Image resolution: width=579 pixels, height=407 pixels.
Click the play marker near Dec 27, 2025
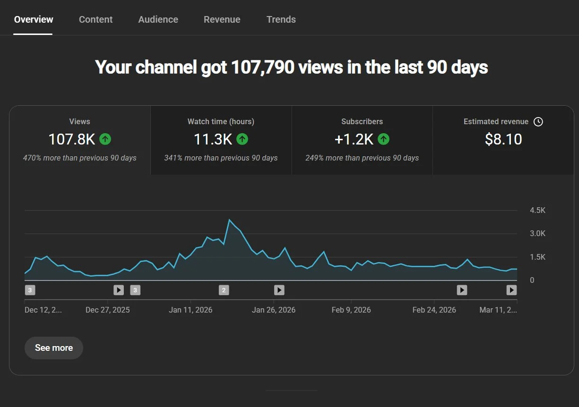click(x=119, y=290)
